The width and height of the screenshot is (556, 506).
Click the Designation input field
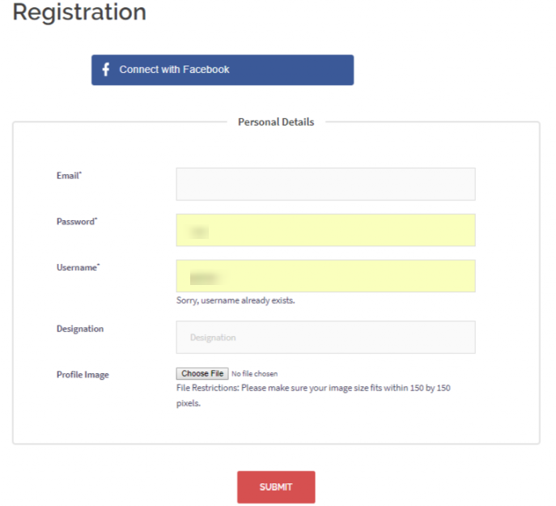[325, 338]
